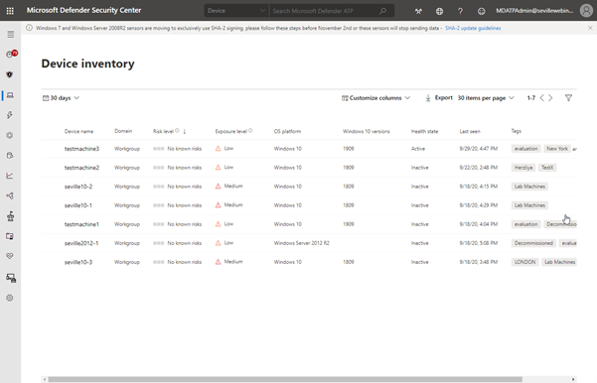
Task: Open the 30 items per page dropdown
Action: click(486, 98)
